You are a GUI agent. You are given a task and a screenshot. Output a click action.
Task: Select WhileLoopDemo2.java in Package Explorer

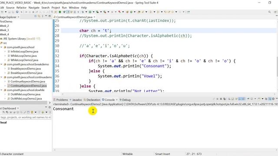(24, 60)
